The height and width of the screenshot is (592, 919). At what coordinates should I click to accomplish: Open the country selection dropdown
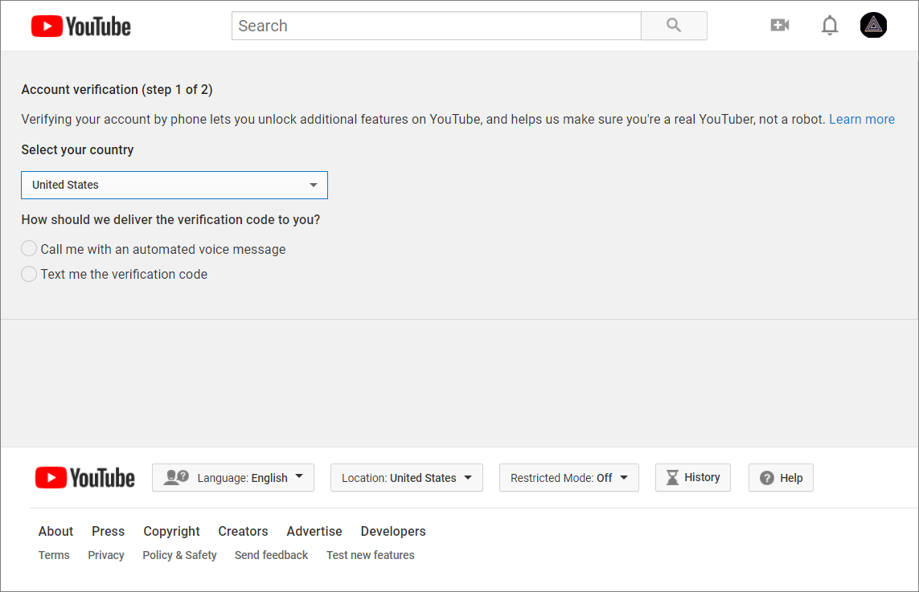(x=174, y=185)
